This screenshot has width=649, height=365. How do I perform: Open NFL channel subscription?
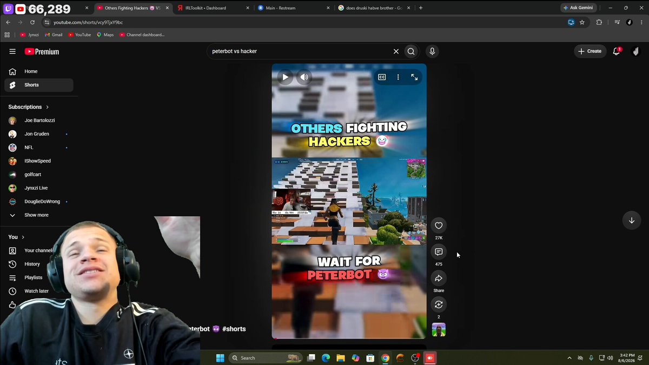(39, 148)
